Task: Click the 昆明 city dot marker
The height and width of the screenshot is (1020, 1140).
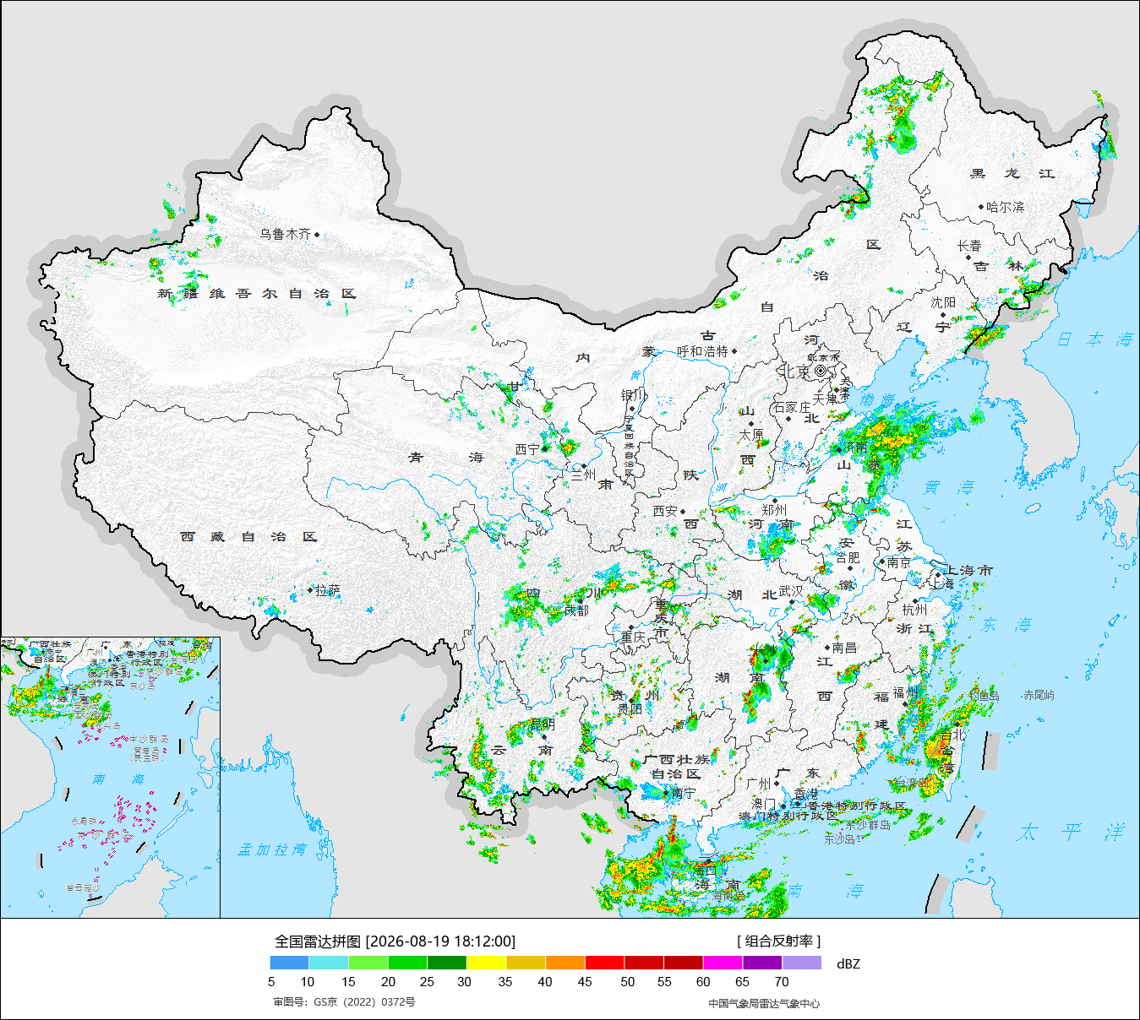Action: click(x=544, y=737)
